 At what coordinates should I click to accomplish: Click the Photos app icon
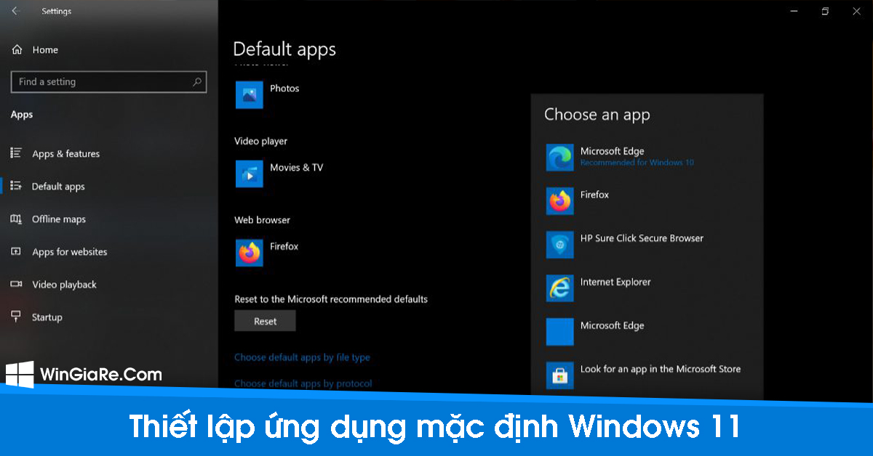point(249,95)
